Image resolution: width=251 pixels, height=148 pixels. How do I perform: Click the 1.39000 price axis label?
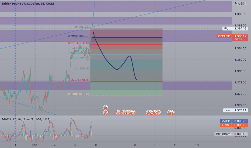(x=240, y=14)
